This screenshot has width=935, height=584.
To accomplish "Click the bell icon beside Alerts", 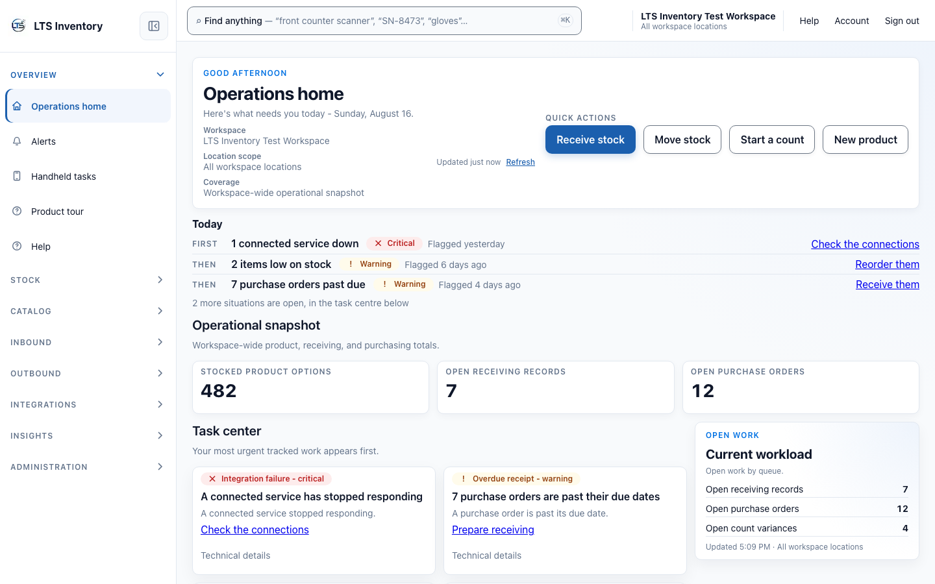I will (18, 141).
